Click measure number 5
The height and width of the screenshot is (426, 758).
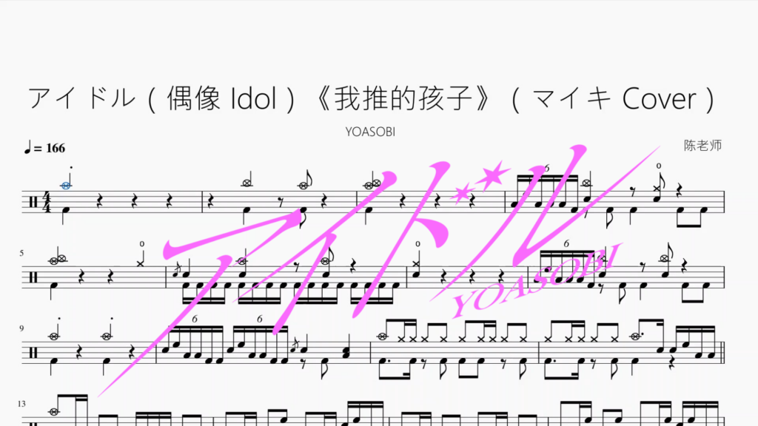tap(21, 253)
